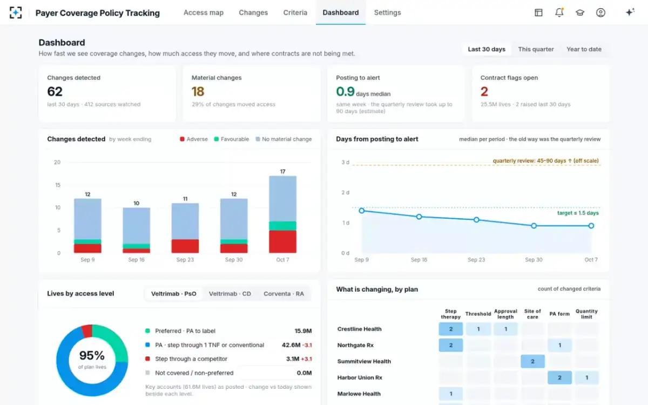This screenshot has height=405, width=648.
Task: Open the Material changes 18 card
Action: click(252, 94)
